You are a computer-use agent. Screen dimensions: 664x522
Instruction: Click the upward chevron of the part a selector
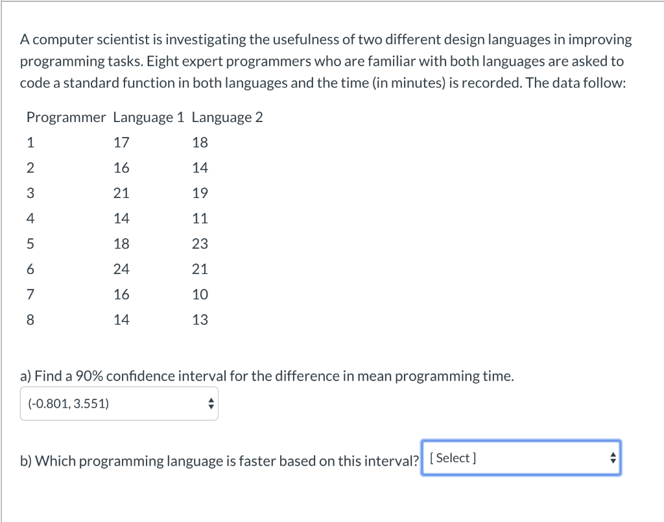(x=211, y=400)
